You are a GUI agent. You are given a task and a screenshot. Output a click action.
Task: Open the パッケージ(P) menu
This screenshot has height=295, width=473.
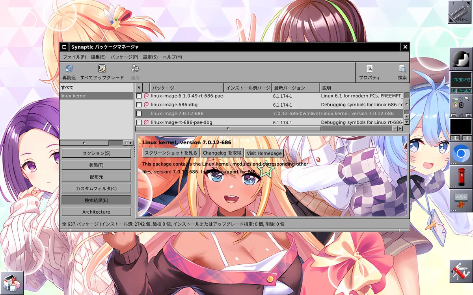124,57
